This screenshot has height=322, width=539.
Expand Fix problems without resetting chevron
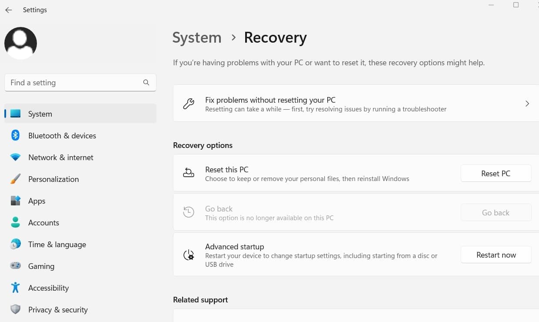click(x=527, y=104)
